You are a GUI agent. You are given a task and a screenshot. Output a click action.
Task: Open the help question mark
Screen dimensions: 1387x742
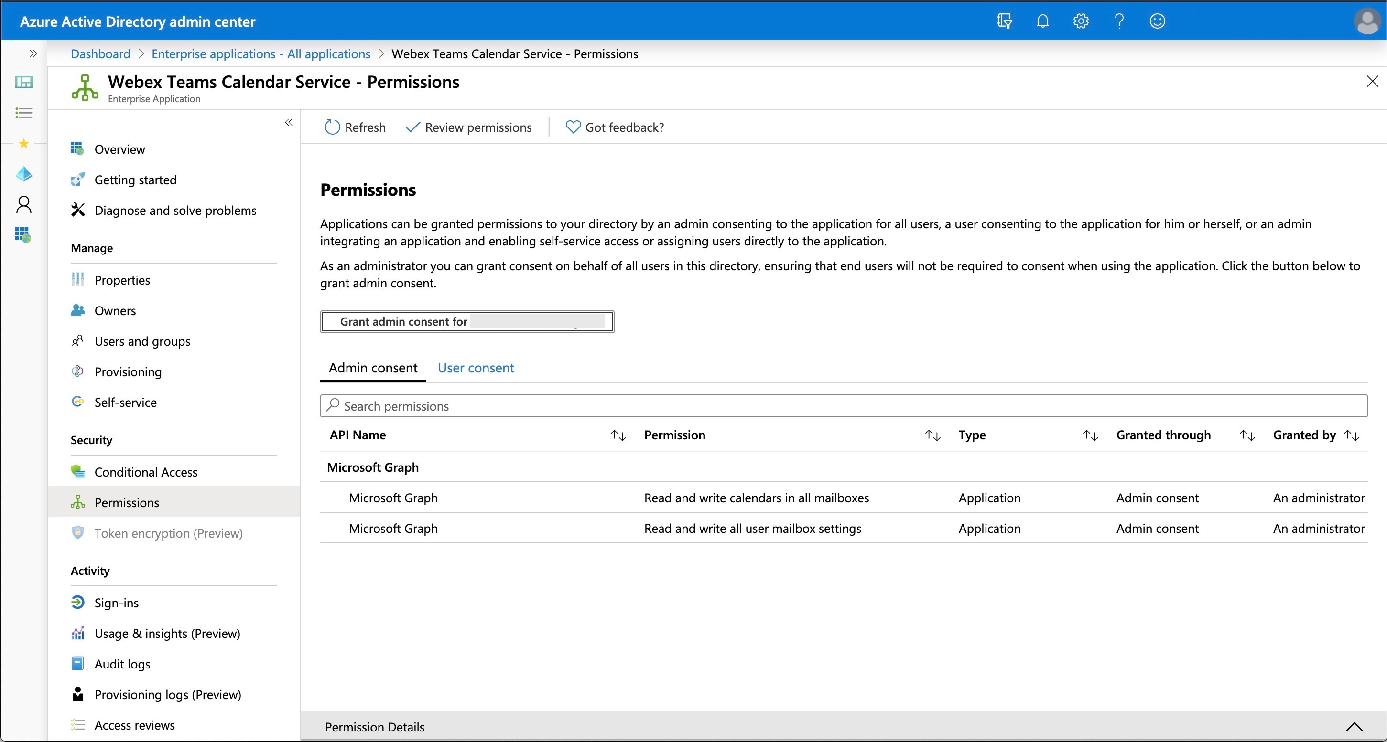pos(1119,21)
